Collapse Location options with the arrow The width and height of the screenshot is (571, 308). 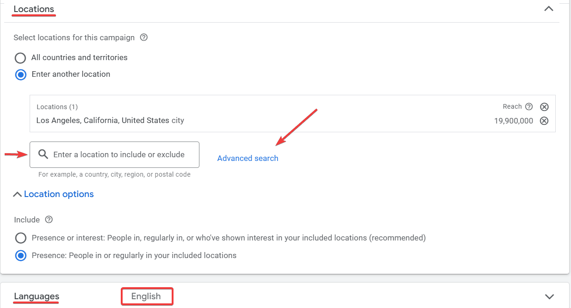click(17, 194)
